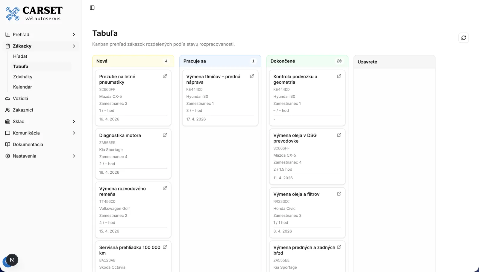Click the round N badge button

[12, 260]
